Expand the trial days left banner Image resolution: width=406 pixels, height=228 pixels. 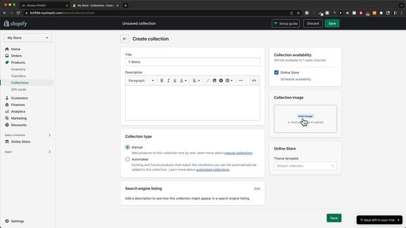(379, 220)
